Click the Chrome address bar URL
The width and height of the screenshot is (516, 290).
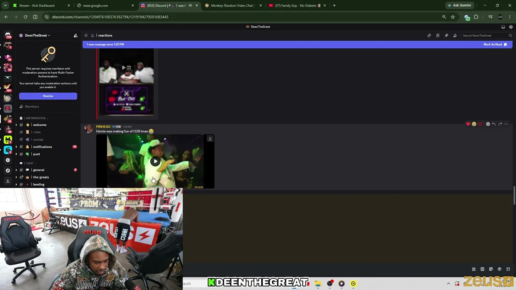[110, 17]
